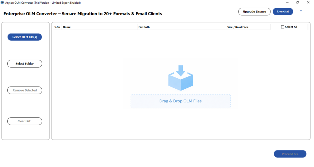The image size is (314, 167).
Task: Click the Proceed >> button
Action: tap(290, 154)
